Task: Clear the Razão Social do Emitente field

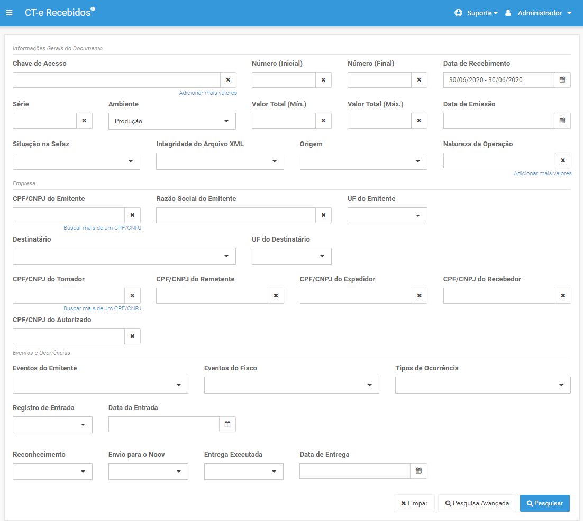Action: [323, 215]
